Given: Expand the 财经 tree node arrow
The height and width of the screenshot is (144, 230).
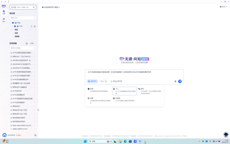Looking at the screenshot, I should point(11,30).
